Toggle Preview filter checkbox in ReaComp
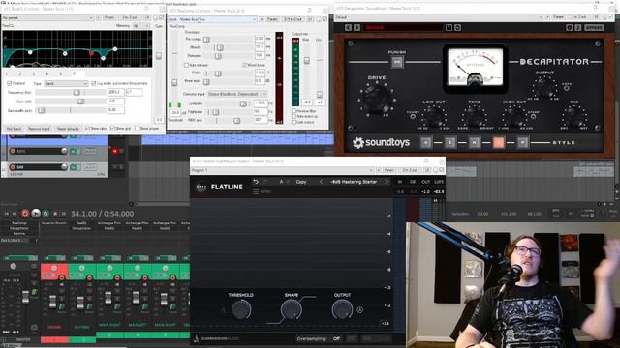 click(x=294, y=112)
